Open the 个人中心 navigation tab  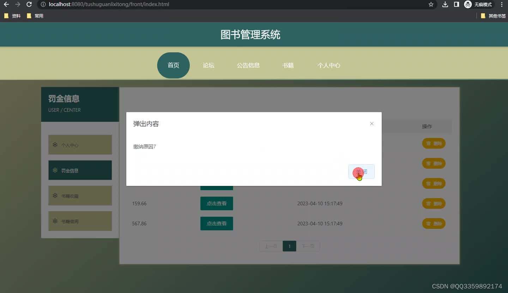(329, 65)
